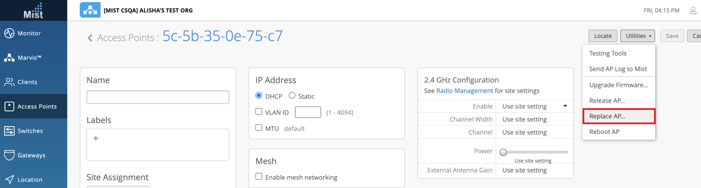Collapse the Utilities dropdown button

(637, 36)
